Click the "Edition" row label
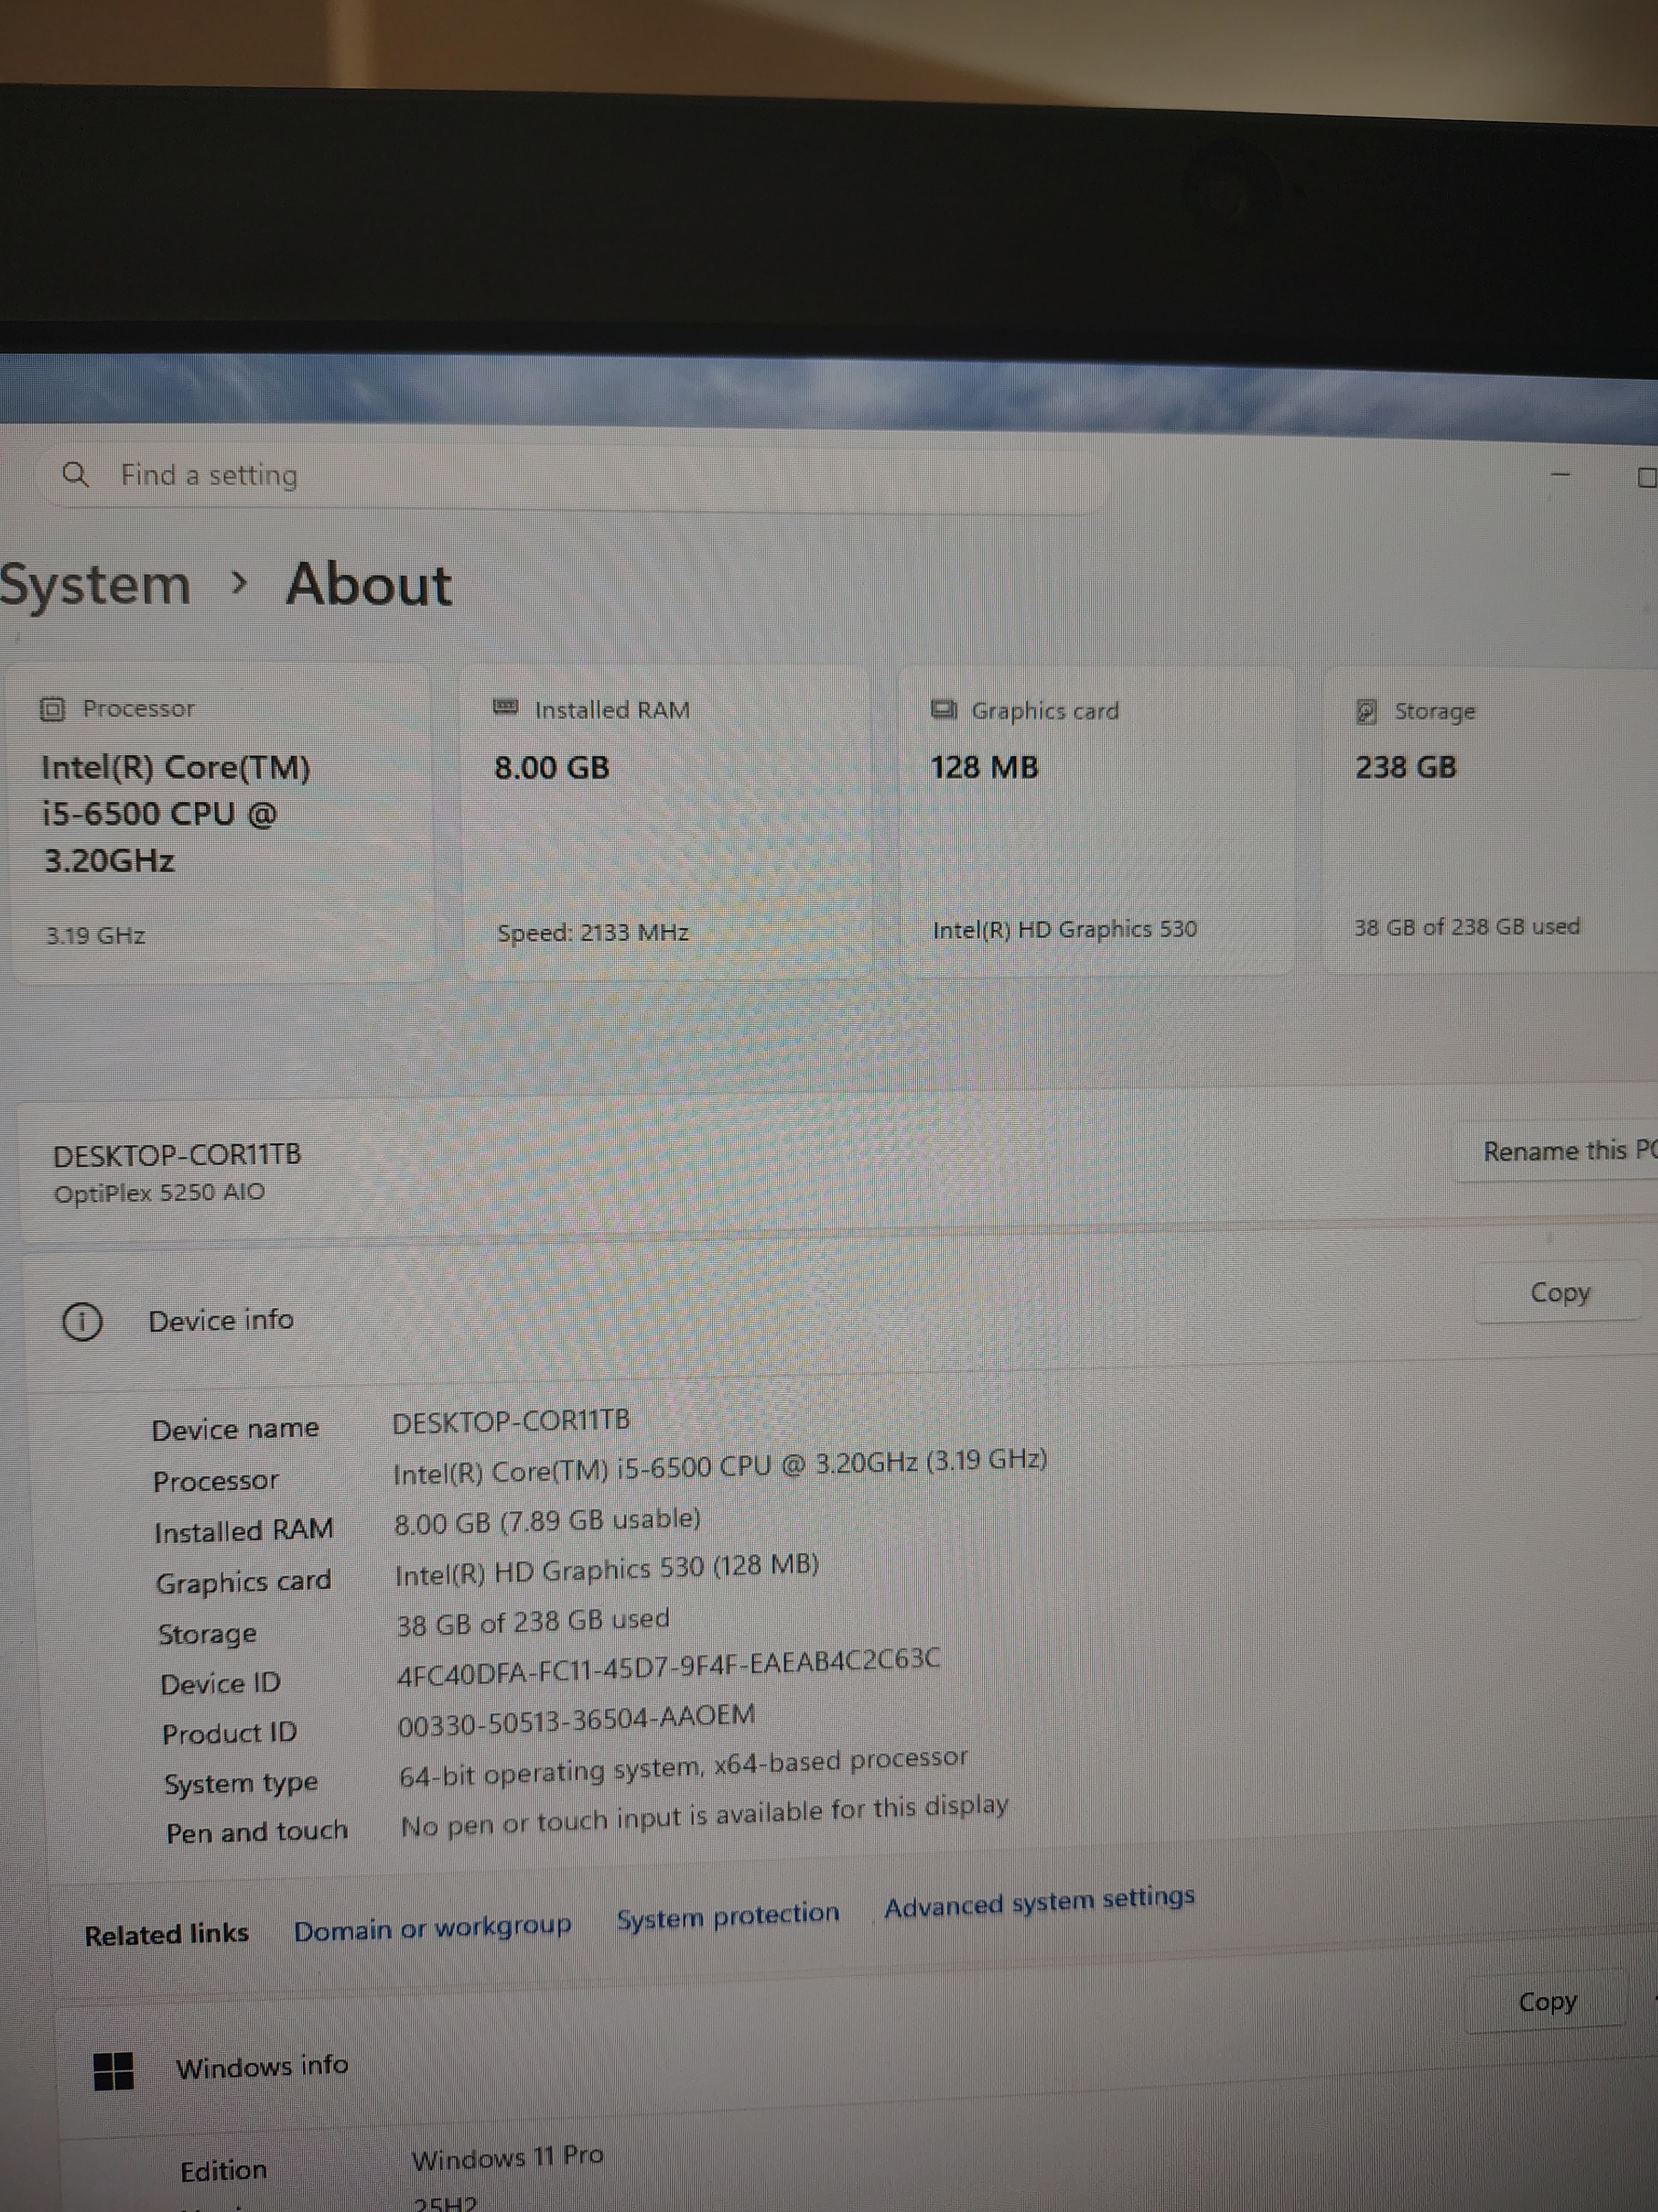Viewport: 1658px width, 2212px height. [x=224, y=2170]
